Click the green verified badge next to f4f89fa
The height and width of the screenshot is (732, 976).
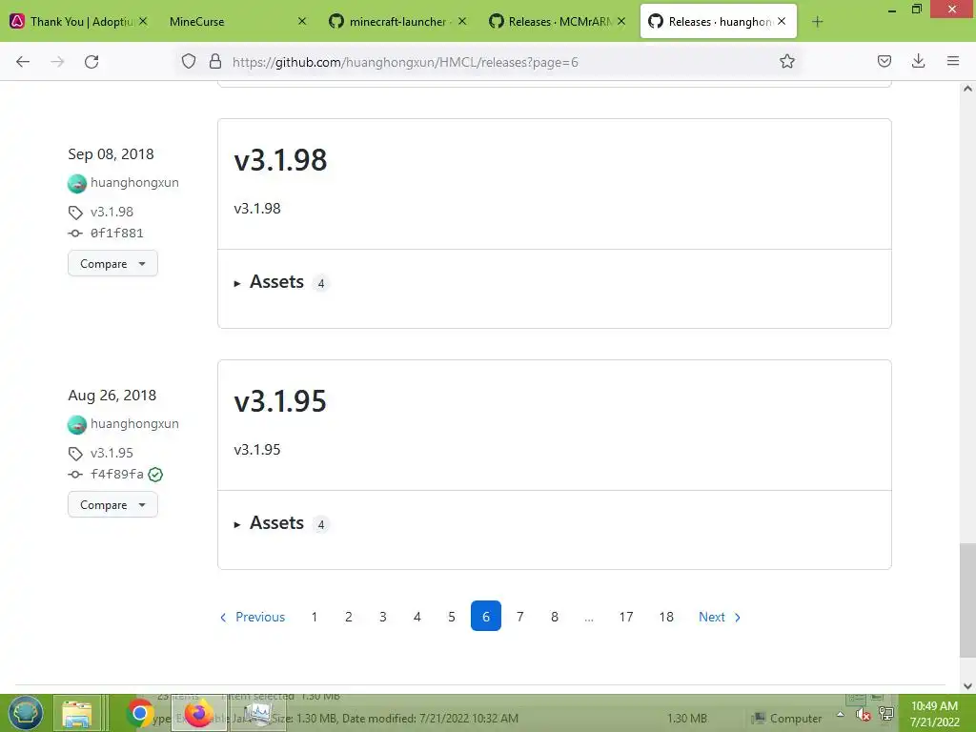[155, 475]
